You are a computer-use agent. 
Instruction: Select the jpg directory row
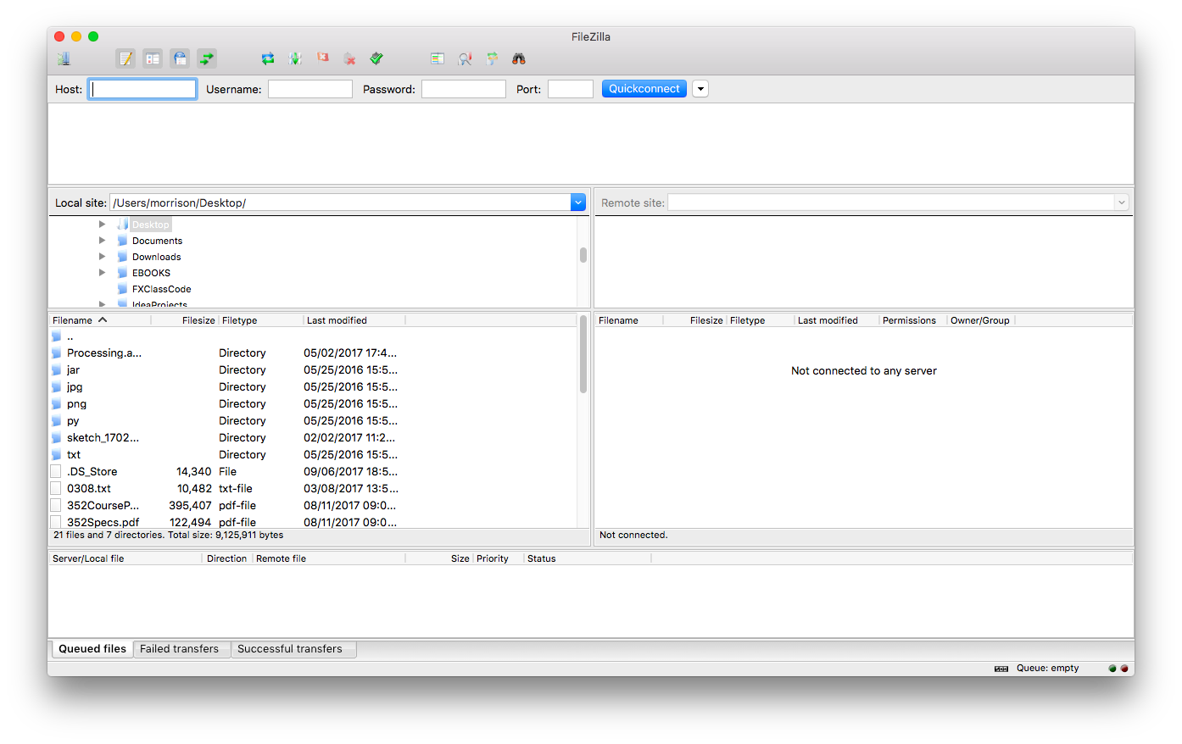pos(314,387)
